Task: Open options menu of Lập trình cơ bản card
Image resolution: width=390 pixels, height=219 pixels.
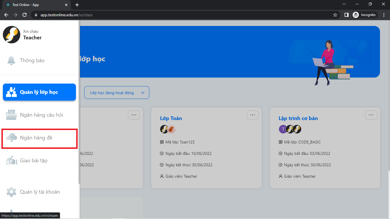Action: pos(371,115)
